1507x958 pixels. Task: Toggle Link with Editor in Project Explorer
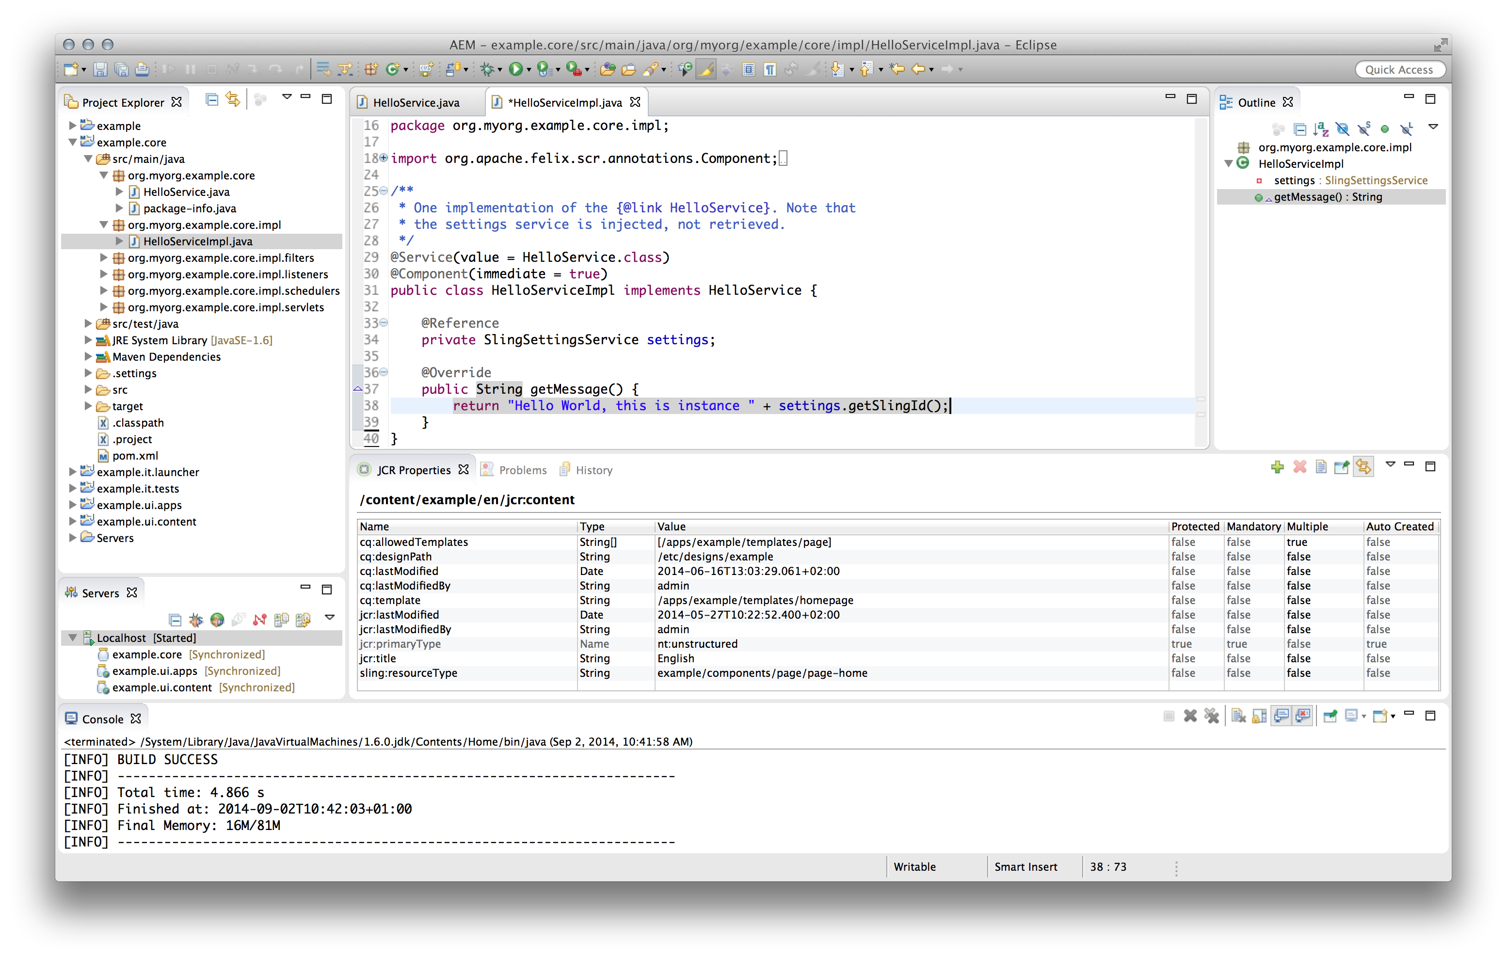(x=233, y=99)
